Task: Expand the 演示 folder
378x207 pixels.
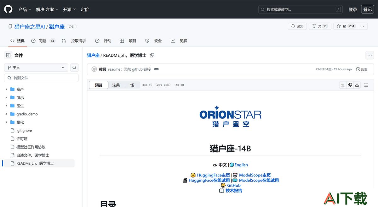Action: (6, 97)
